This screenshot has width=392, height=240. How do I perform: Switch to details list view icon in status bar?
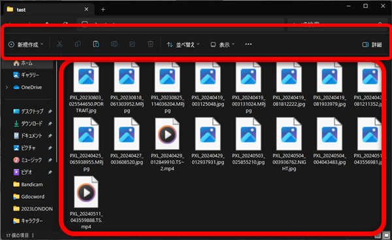(x=378, y=235)
